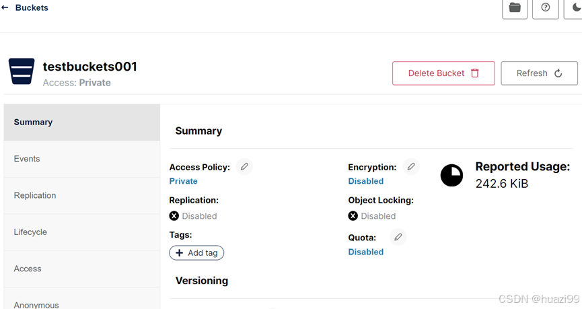Viewport: 582px width, 309px height.
Task: Open the help question mark icon
Action: pos(545,8)
